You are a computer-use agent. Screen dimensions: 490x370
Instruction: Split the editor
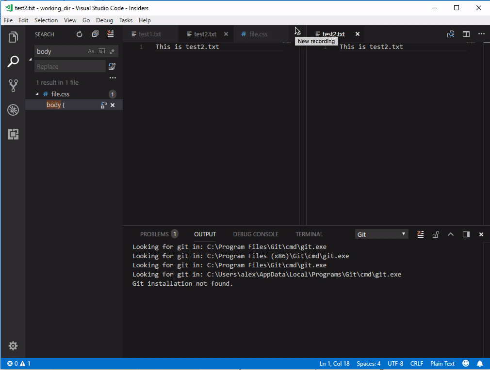pos(466,34)
